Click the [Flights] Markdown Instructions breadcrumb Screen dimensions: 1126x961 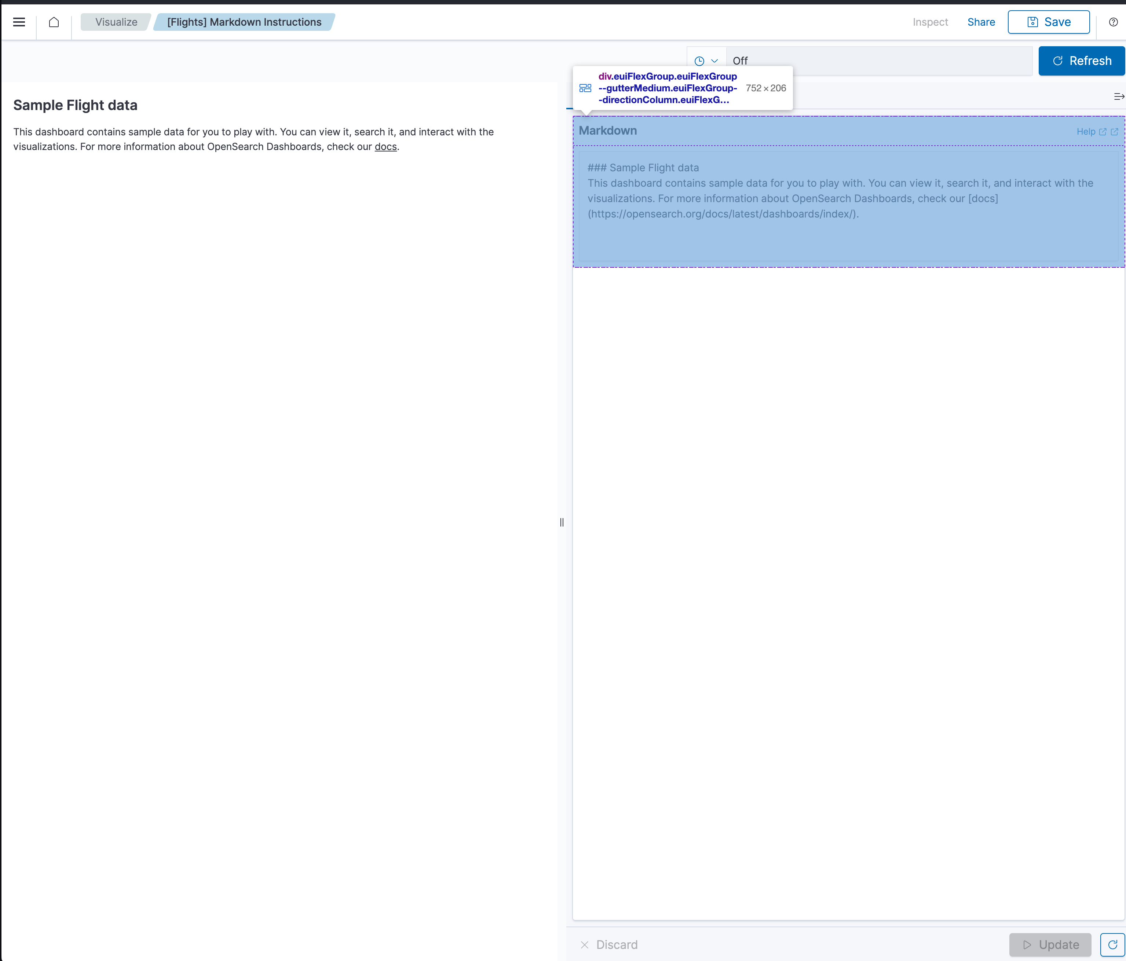tap(244, 22)
